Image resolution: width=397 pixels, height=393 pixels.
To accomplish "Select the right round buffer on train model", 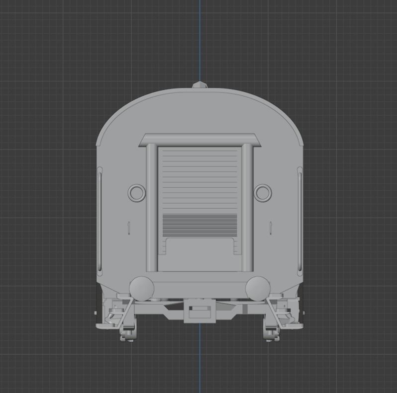I will pos(258,289).
